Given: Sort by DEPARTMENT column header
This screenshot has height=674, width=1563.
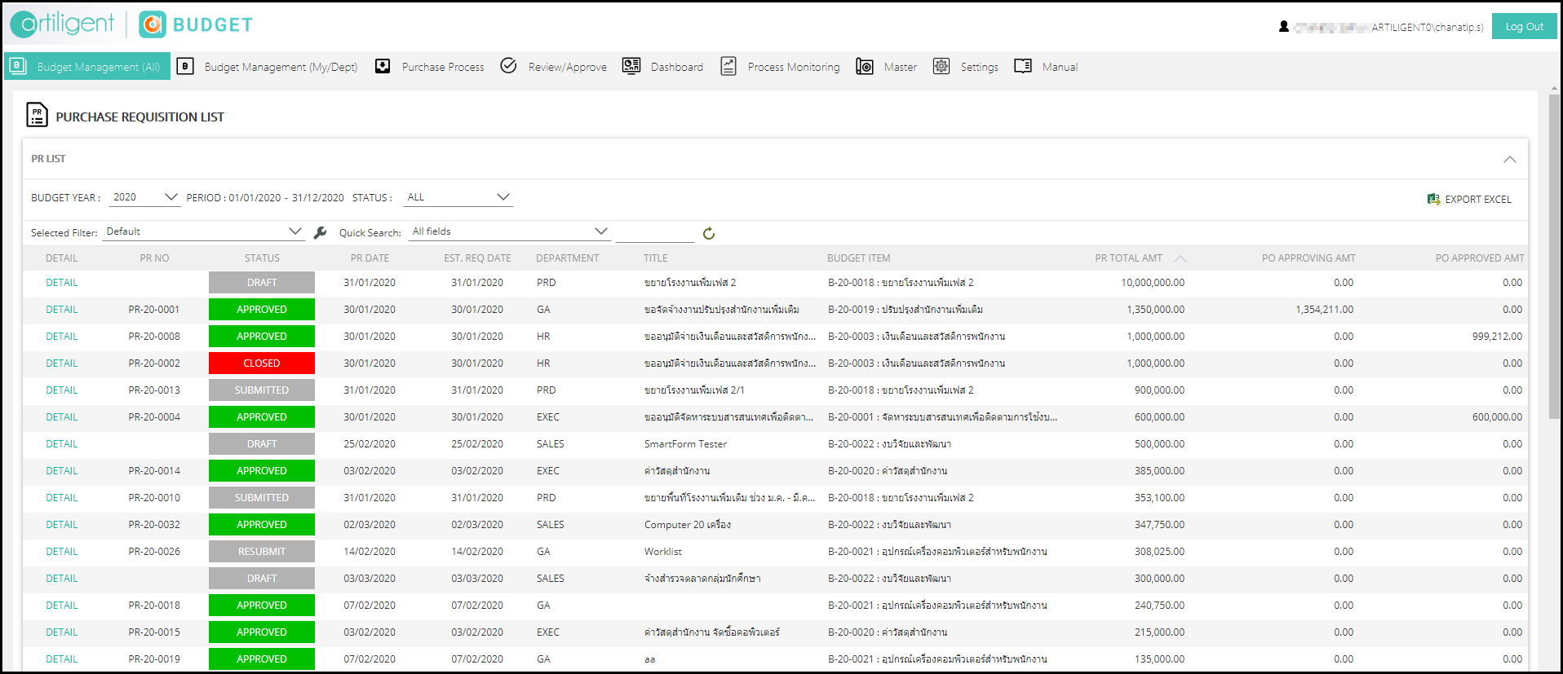Looking at the screenshot, I should point(567,258).
